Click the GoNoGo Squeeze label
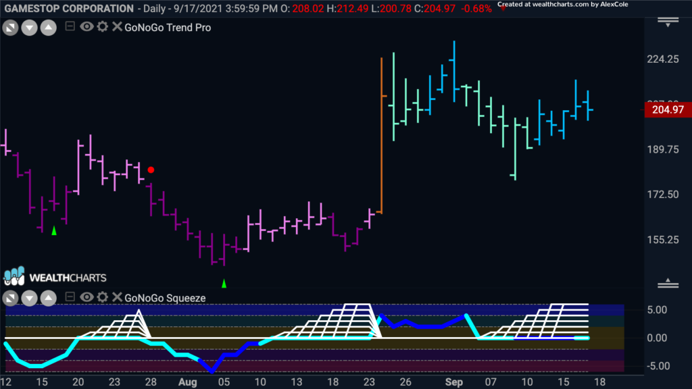 coord(165,298)
